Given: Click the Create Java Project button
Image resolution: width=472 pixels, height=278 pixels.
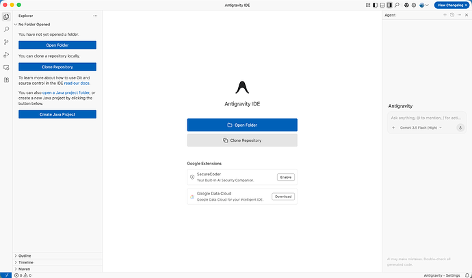Looking at the screenshot, I should pos(57,114).
